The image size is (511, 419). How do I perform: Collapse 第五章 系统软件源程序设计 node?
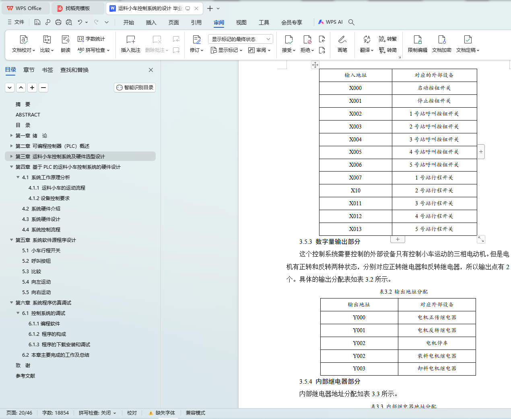pyautogui.click(x=11, y=240)
